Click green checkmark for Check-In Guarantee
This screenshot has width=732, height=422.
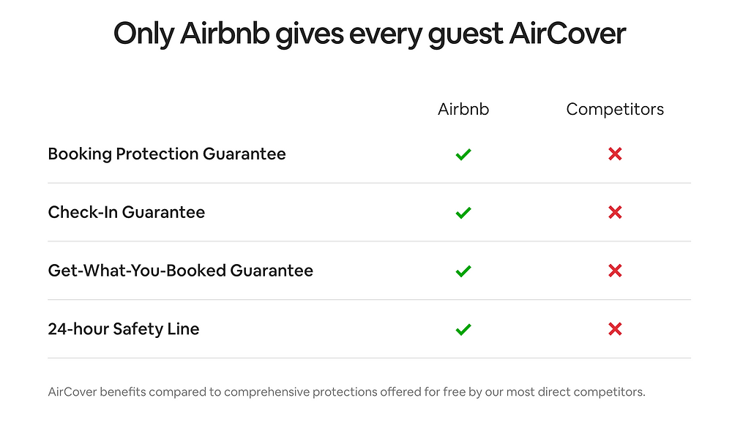point(463,213)
